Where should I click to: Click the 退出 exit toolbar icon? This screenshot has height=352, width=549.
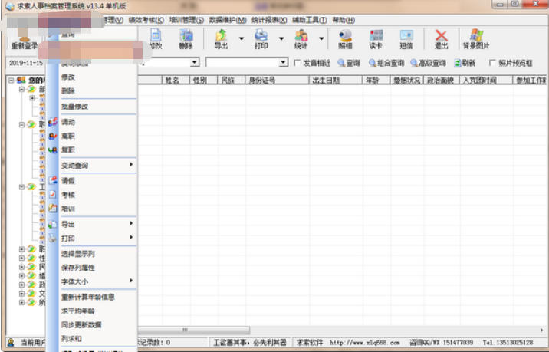coord(441,38)
